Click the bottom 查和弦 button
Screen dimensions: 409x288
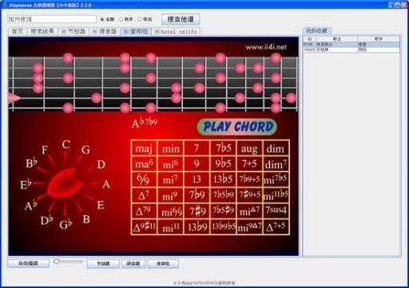[x=163, y=263]
